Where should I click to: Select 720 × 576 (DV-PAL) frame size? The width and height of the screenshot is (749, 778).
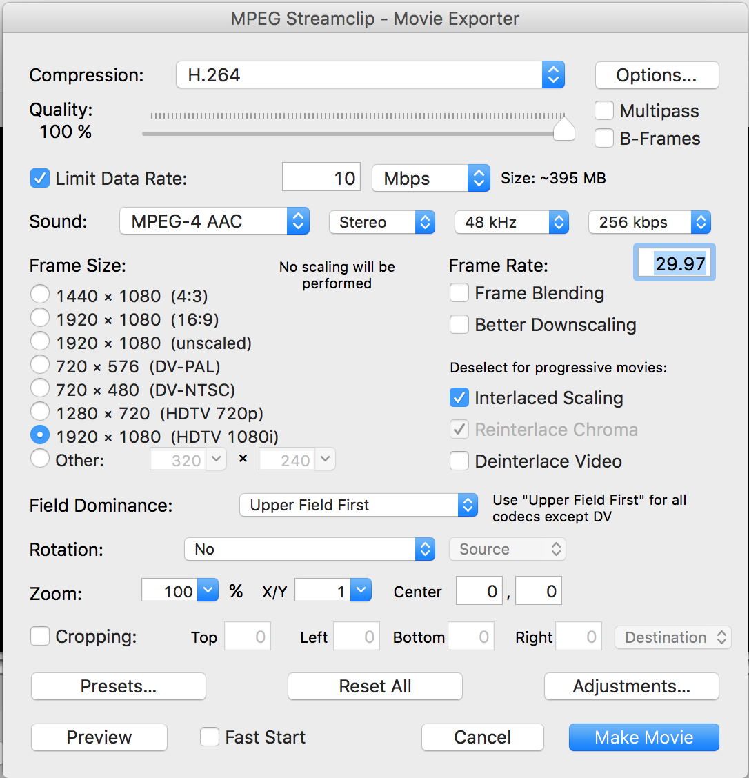(x=40, y=364)
